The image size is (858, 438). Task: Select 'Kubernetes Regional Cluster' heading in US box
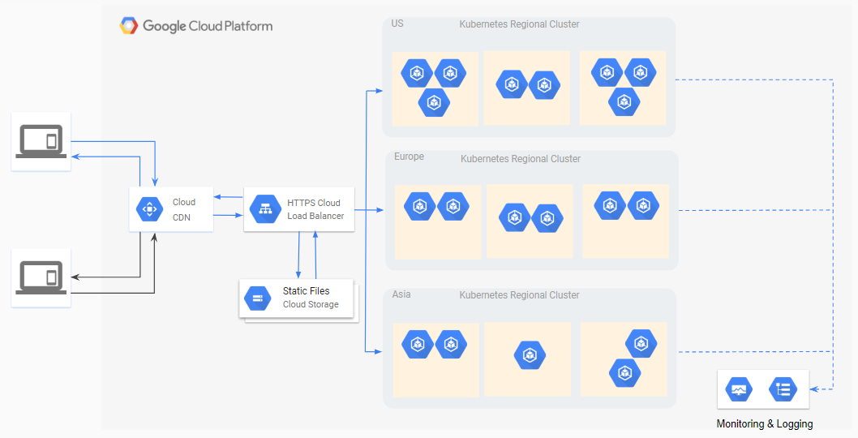point(519,24)
